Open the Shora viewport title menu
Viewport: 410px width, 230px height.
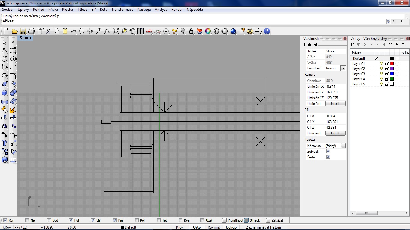pyautogui.click(x=25, y=38)
